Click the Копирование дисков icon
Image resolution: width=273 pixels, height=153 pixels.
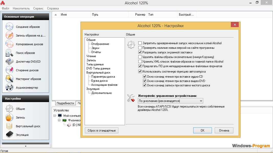9,44
